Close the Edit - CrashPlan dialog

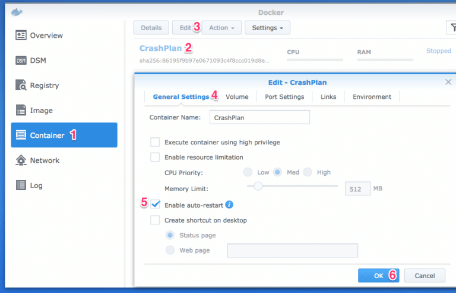(448, 82)
